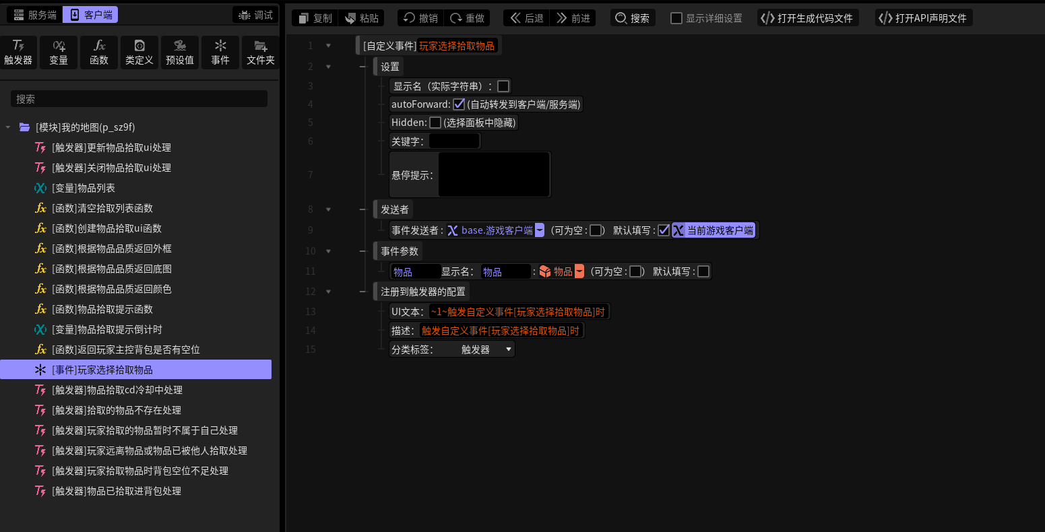
Task: Edit the UI文本 field on line 13
Action: coord(518,312)
